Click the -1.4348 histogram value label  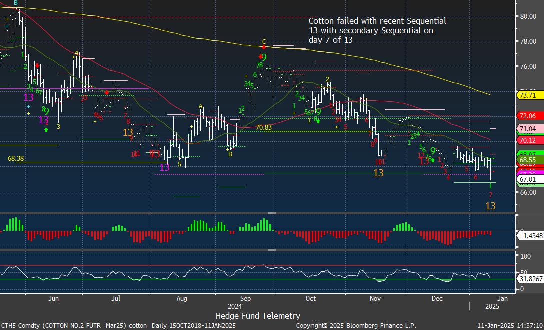(x=530, y=235)
